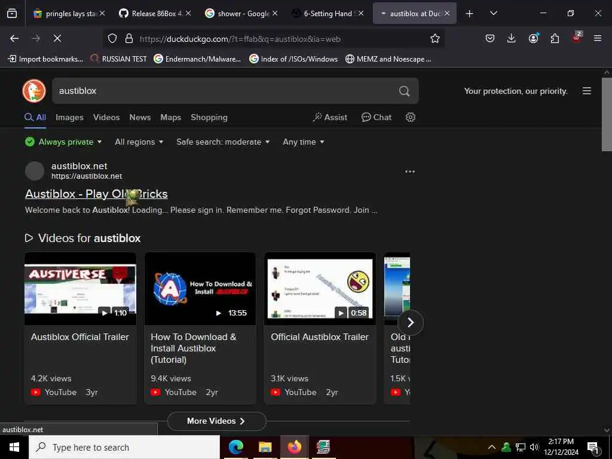Open Endermanch/Malware bookmark
Viewport: 612px width, 459px height.
coord(197,59)
